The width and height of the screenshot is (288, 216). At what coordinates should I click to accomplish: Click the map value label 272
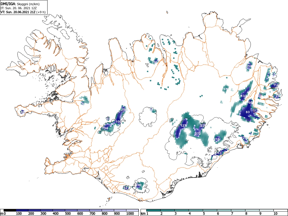point(198,134)
